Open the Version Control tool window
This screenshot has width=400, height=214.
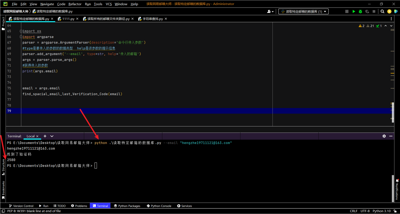pyautogui.click(x=21, y=206)
